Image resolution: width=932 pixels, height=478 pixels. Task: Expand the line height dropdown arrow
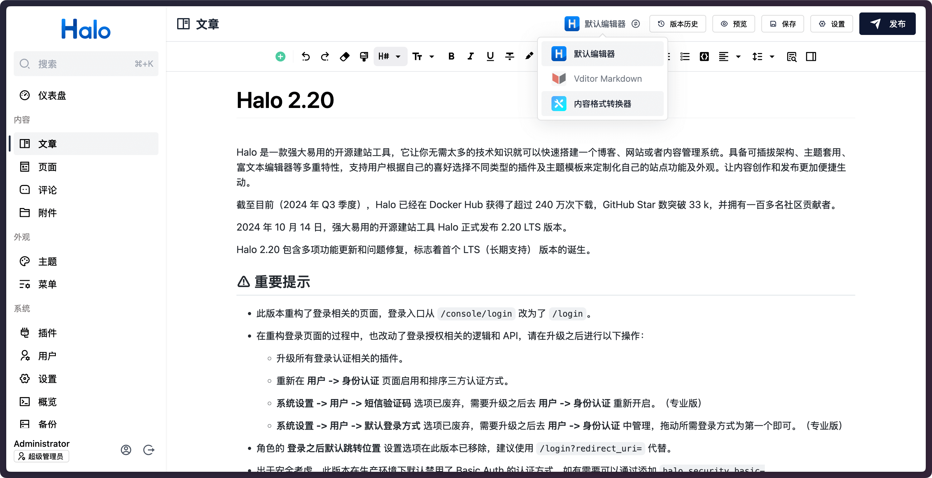click(772, 56)
